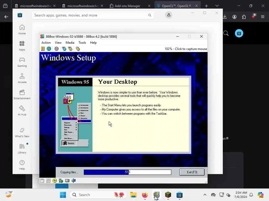Image resolution: width=269 pixels, height=201 pixels.
Task: Click the first floppy drive status icon
Action: pyautogui.click(x=42, y=181)
